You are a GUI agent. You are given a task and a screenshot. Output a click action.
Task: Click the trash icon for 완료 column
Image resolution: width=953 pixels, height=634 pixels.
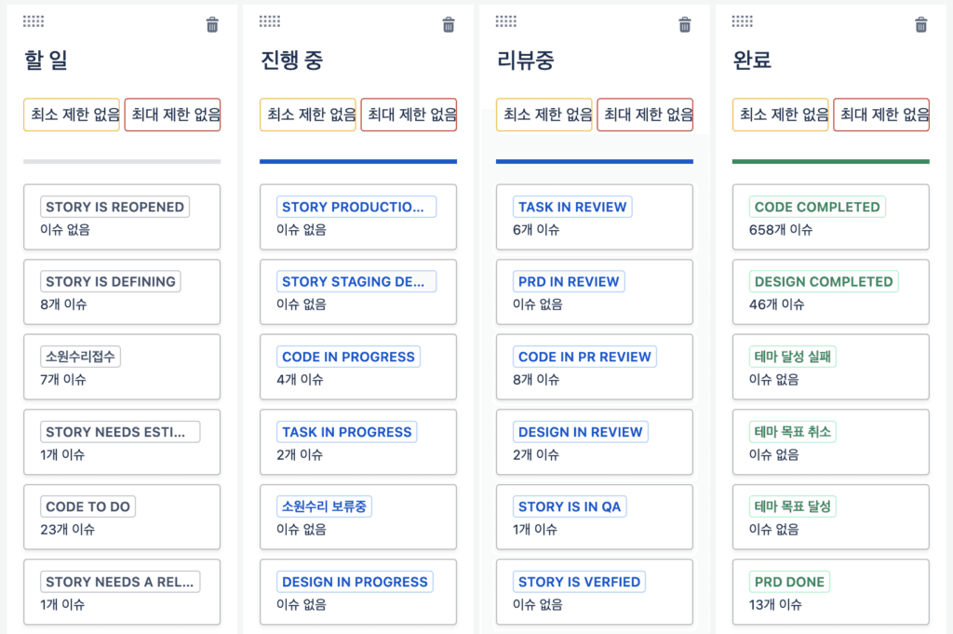tap(921, 25)
